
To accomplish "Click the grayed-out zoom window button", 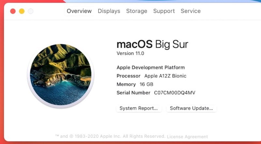I will [x=31, y=11].
